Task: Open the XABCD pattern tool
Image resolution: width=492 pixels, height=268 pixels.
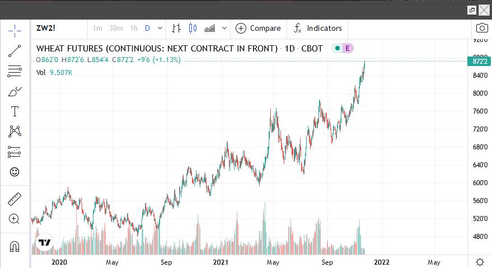Action: pyautogui.click(x=15, y=131)
